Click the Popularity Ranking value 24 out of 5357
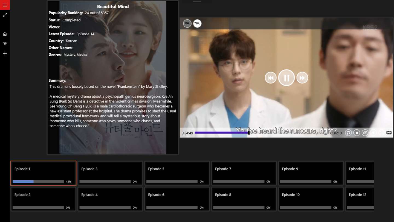Viewport: 394px width, 222px height. point(97,13)
